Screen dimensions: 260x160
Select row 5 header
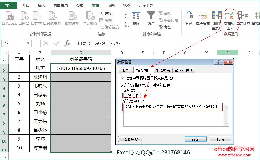tap(4, 95)
